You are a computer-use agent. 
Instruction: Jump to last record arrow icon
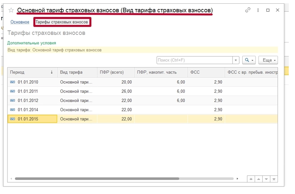click(x=274, y=179)
